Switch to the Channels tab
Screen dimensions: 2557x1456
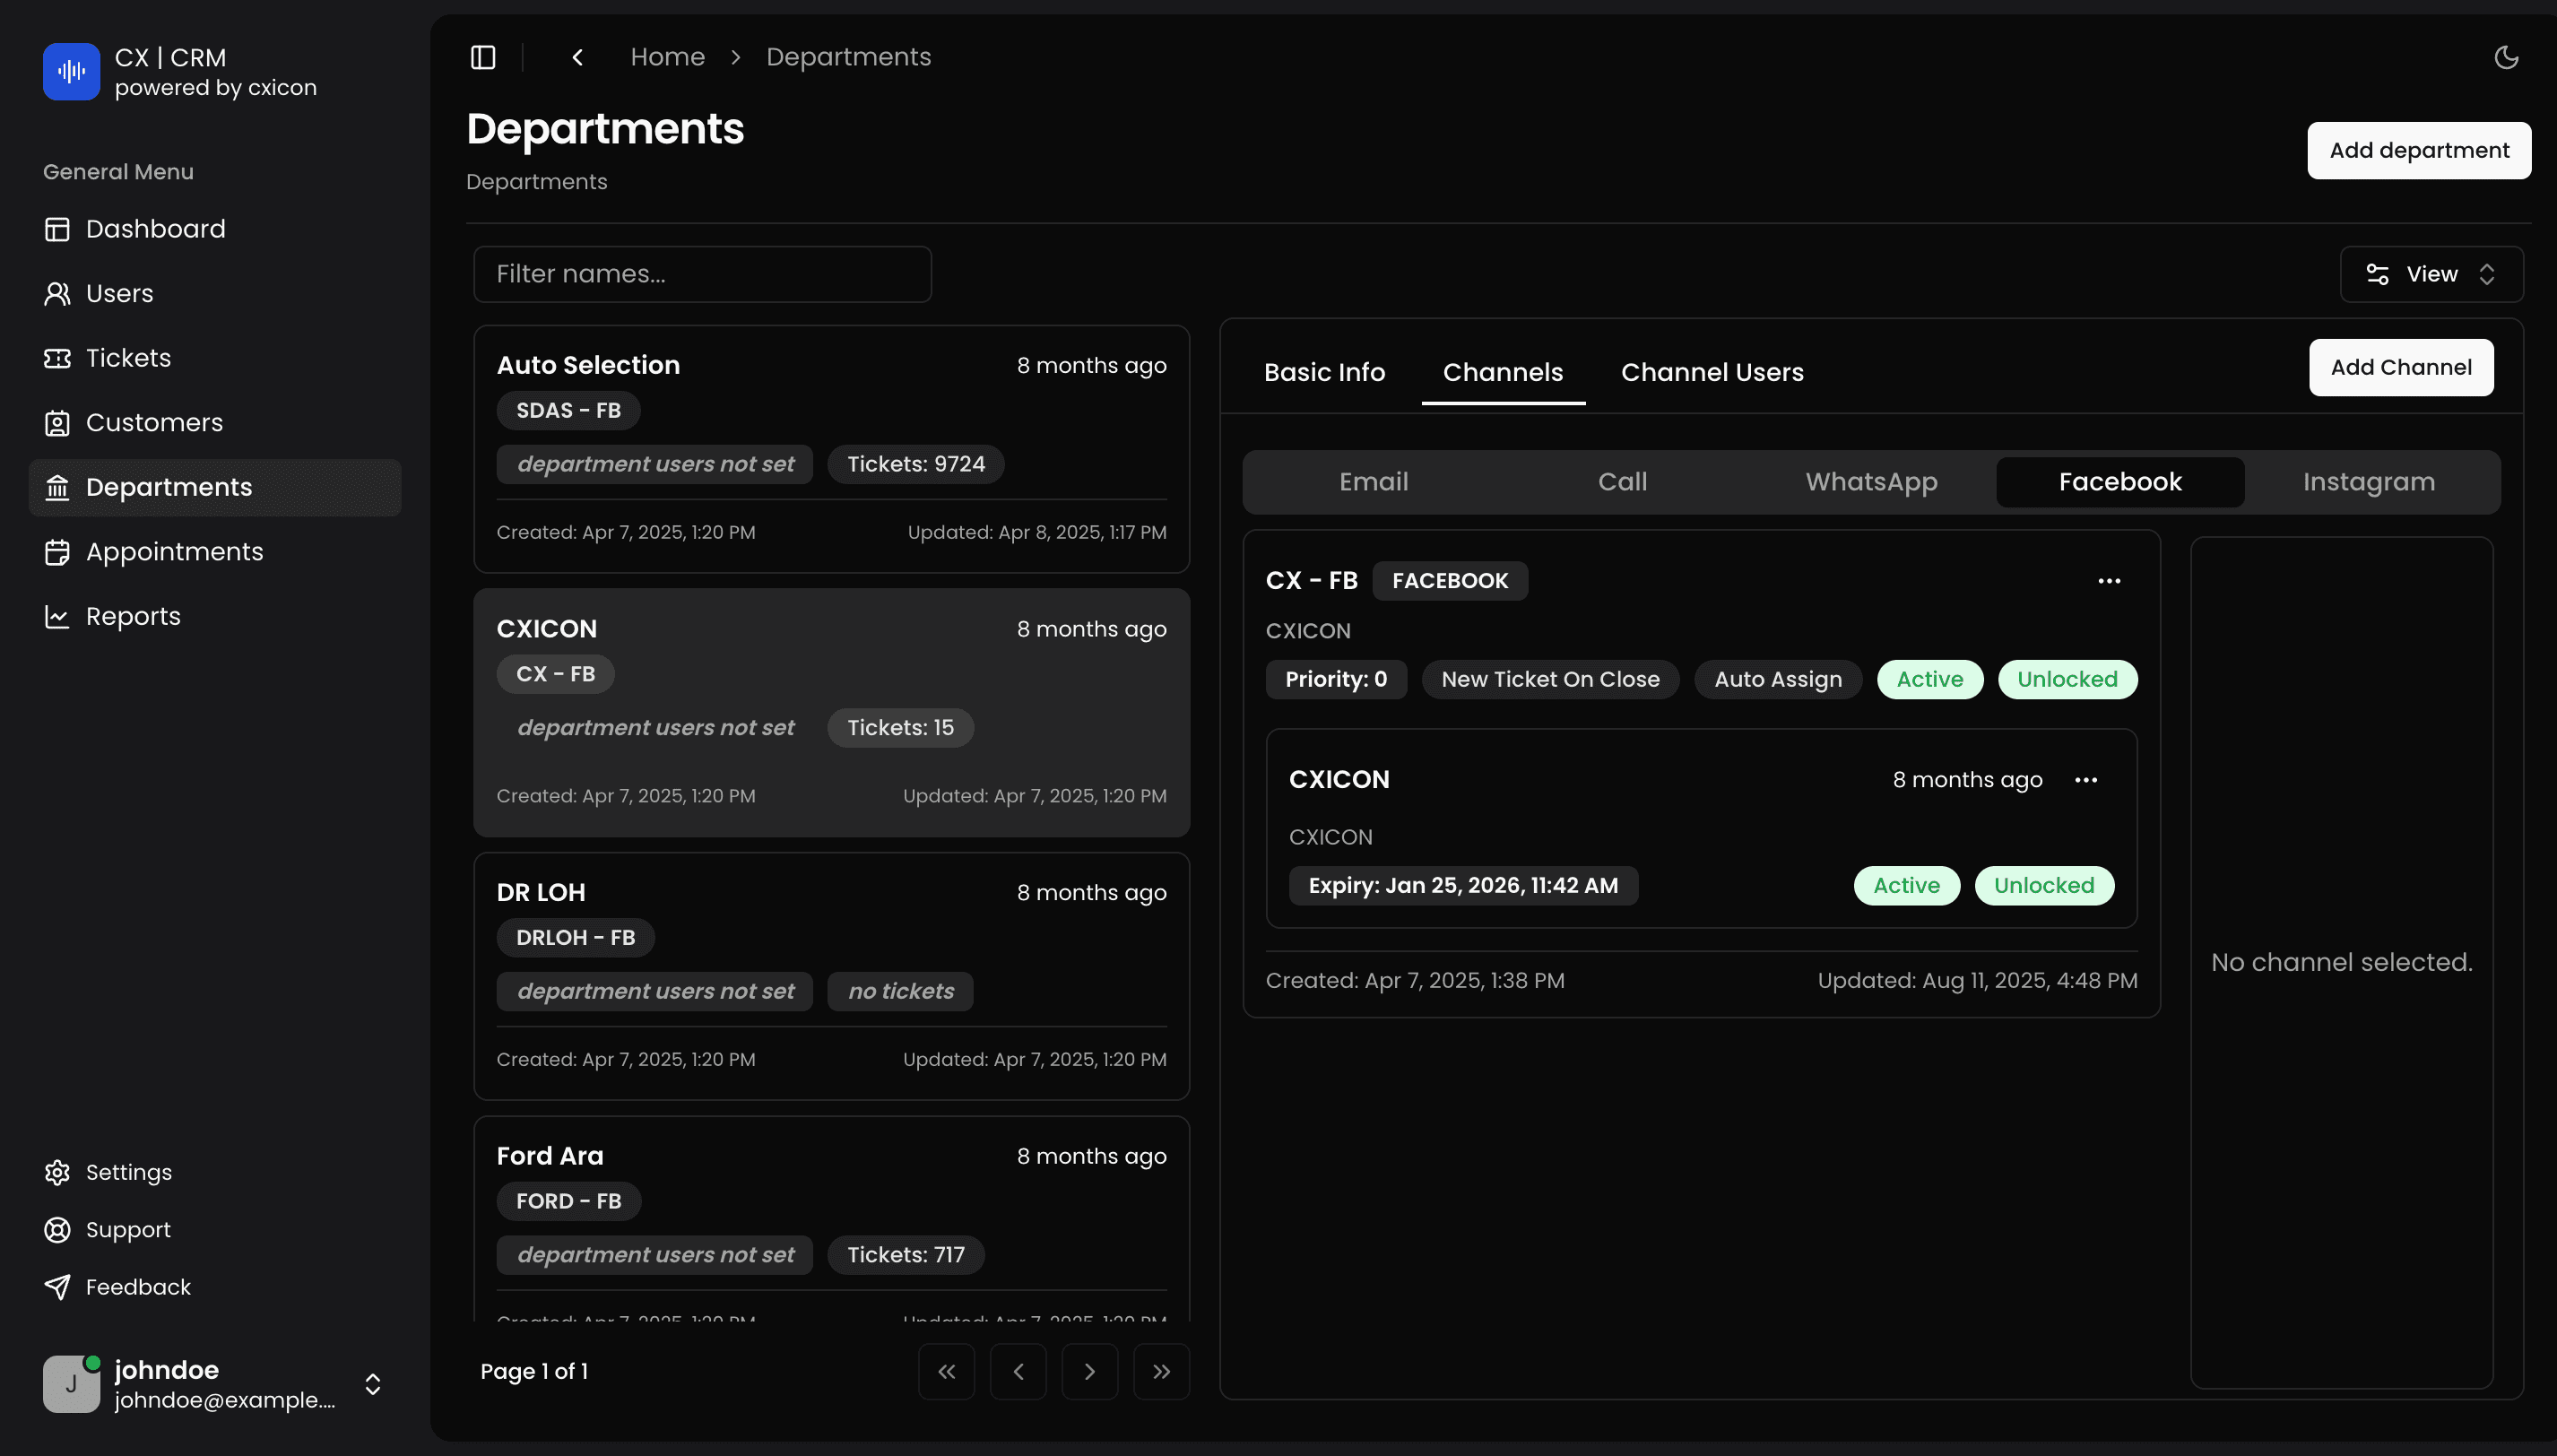pos(1503,373)
